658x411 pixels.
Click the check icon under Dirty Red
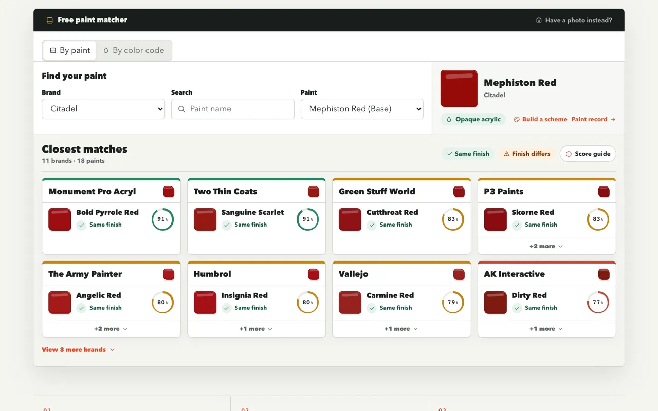pos(517,308)
